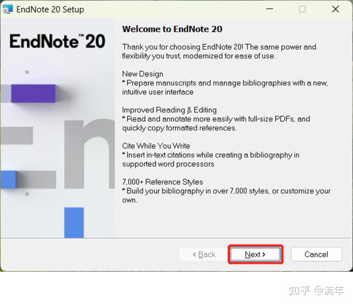The height and width of the screenshot is (305, 353).
Task: Cancel the EndNote 20 installation
Action: coord(316,254)
